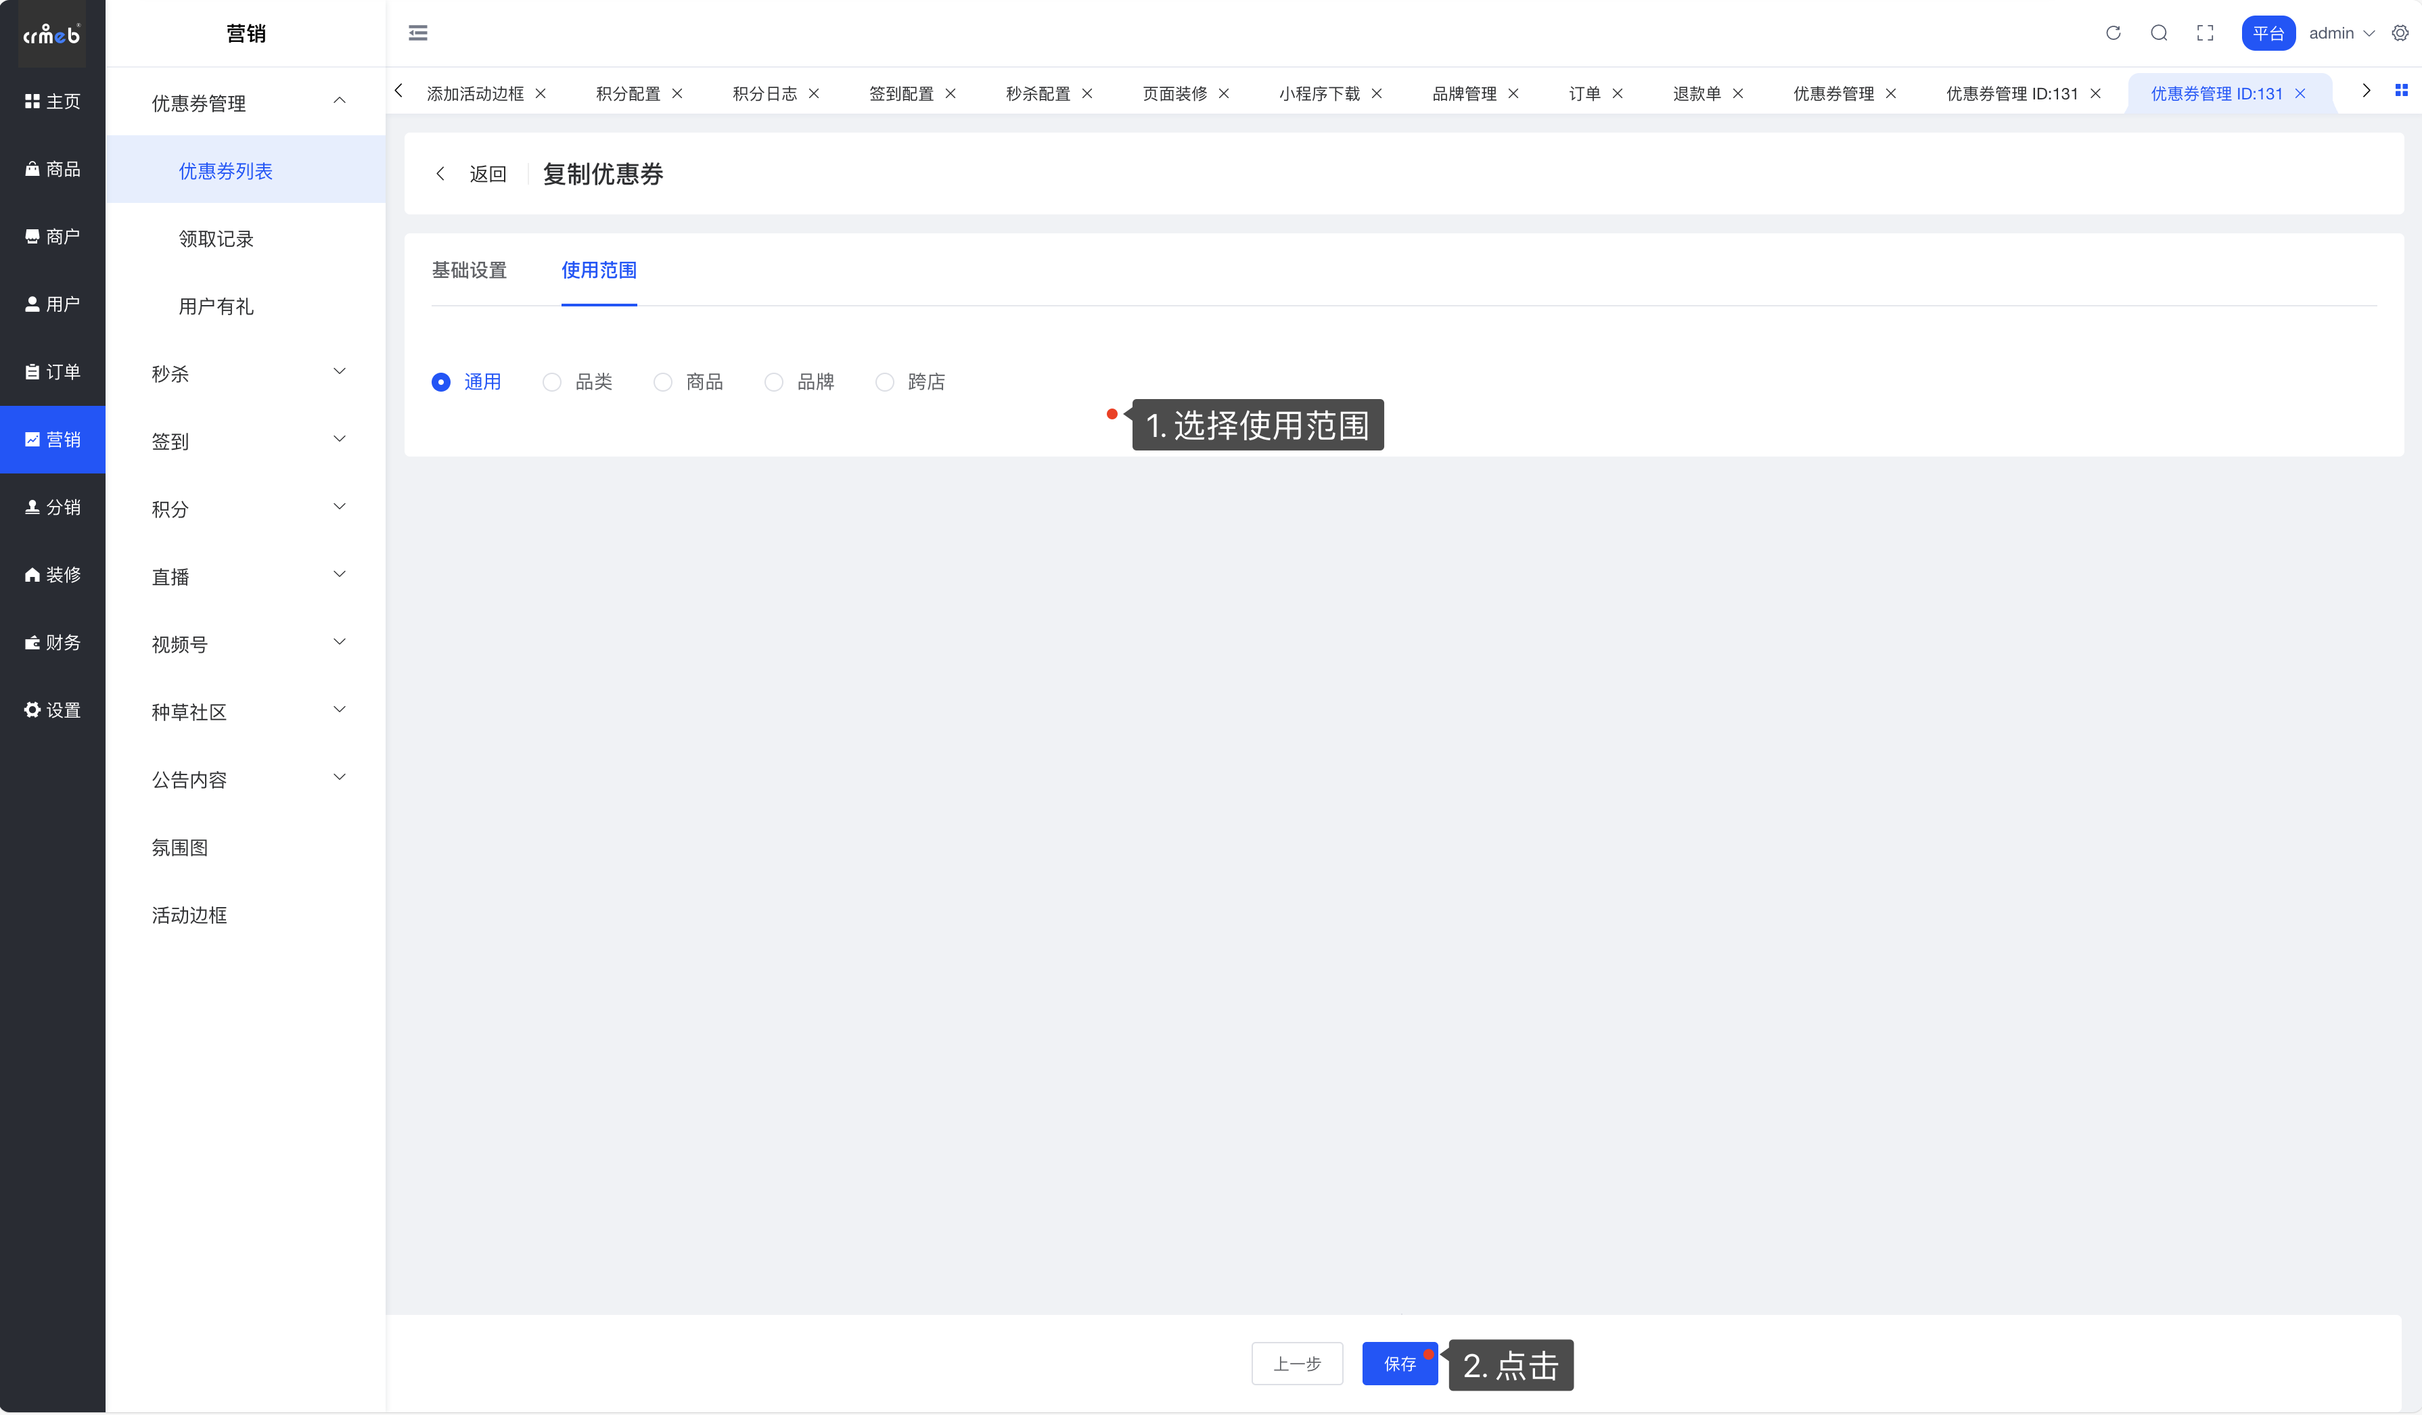Open the search using the magnifier icon
Viewport: 2422px width, 1415px height.
coord(2160,32)
